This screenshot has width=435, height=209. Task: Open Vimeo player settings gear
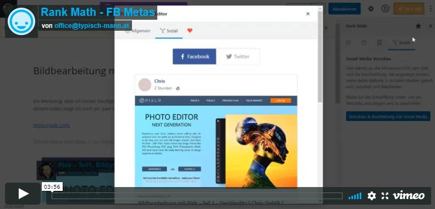click(371, 196)
